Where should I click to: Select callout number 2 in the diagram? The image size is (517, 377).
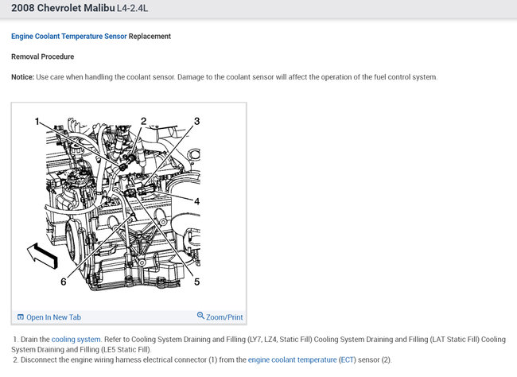pos(143,121)
